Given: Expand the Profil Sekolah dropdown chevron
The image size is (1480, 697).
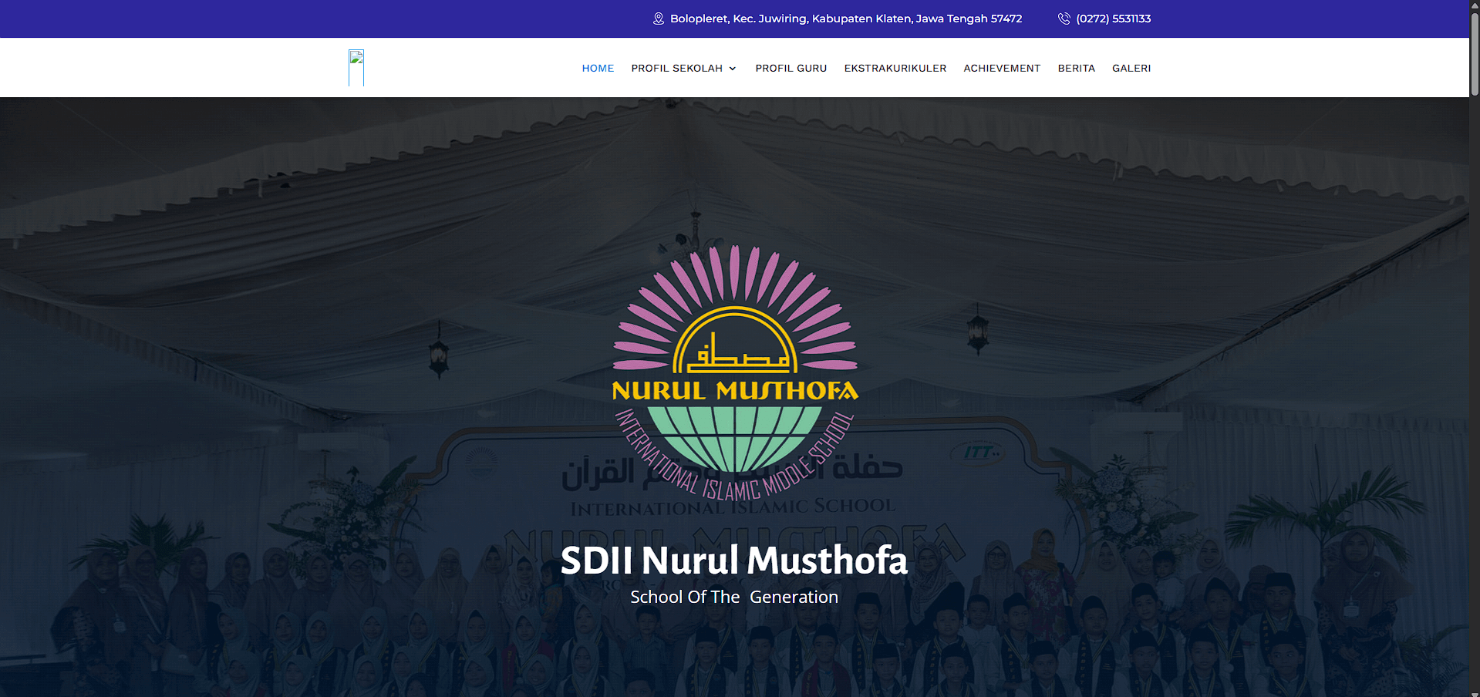Looking at the screenshot, I should point(733,69).
